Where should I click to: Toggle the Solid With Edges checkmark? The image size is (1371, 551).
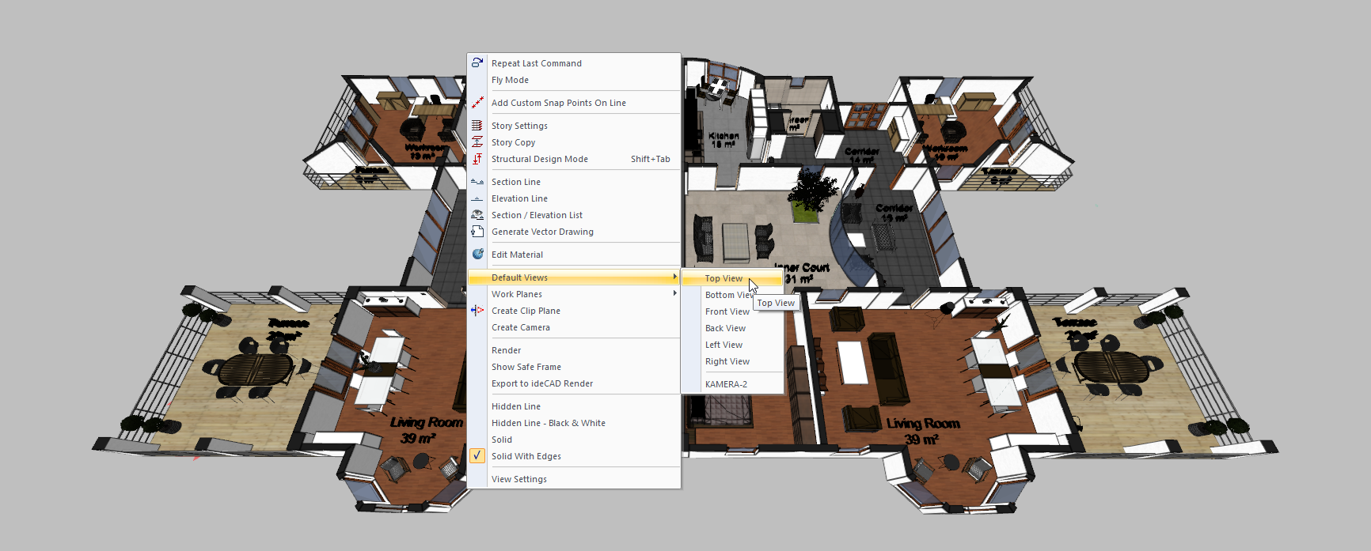click(x=477, y=456)
